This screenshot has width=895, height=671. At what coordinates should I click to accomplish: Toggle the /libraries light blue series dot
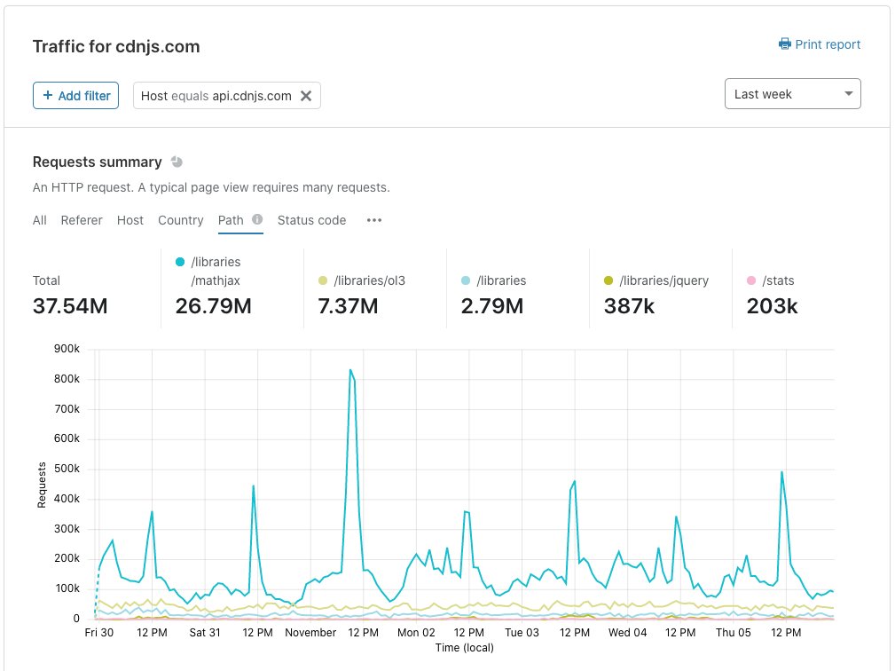[466, 280]
